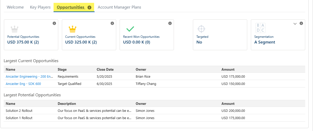Open Ancaster Engineering - 200 opportunity link
The width and height of the screenshot is (313, 131).
pyautogui.click(x=29, y=77)
